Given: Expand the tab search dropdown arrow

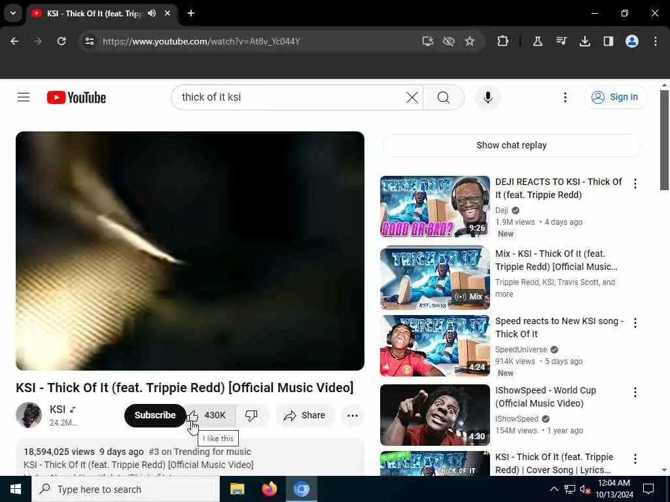Looking at the screenshot, I should (13, 13).
